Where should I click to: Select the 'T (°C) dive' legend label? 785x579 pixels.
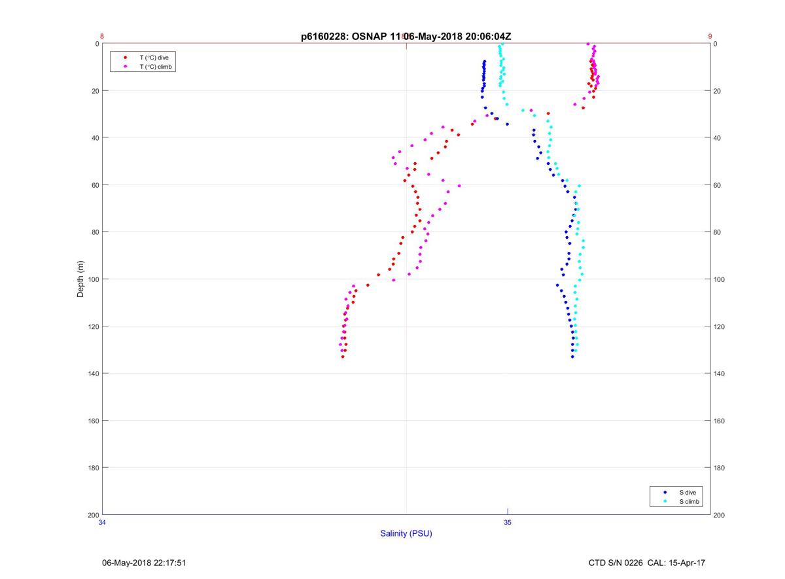pos(154,58)
